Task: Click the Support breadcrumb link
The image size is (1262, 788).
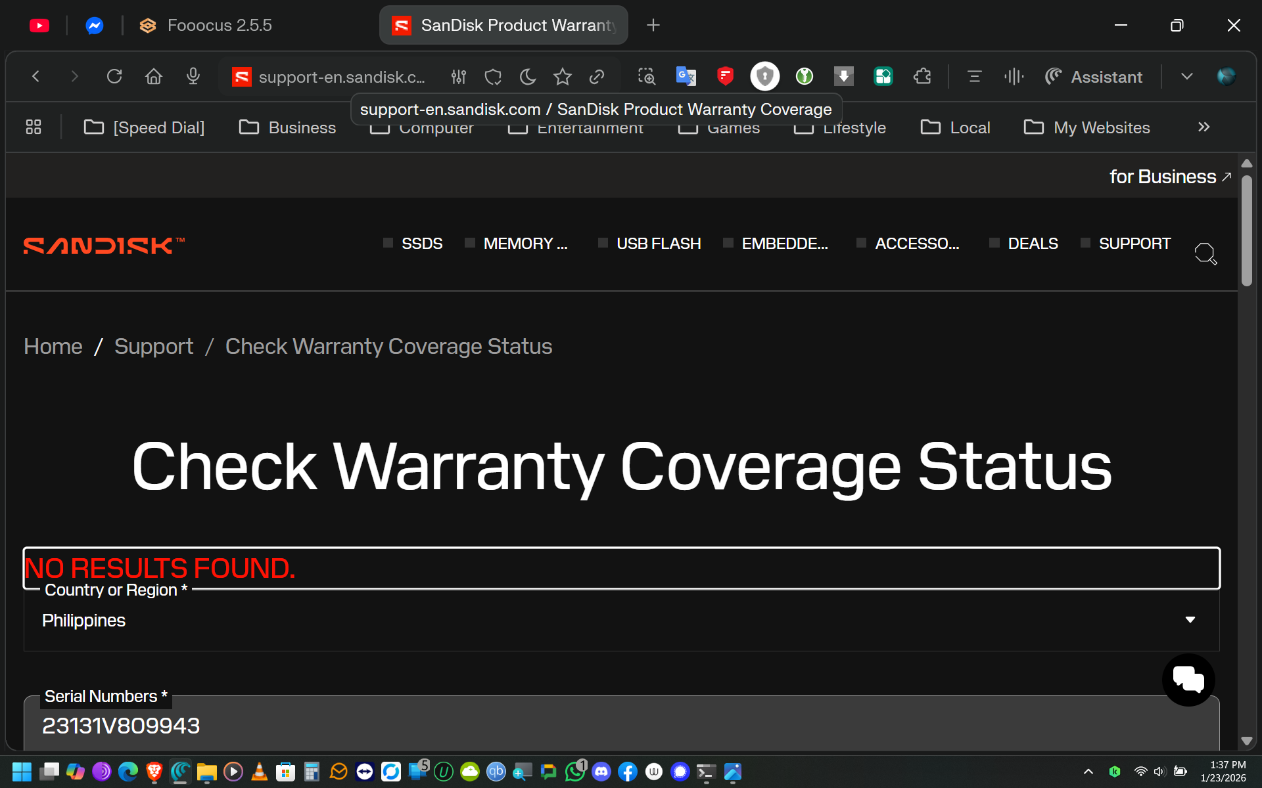Action: pyautogui.click(x=154, y=347)
